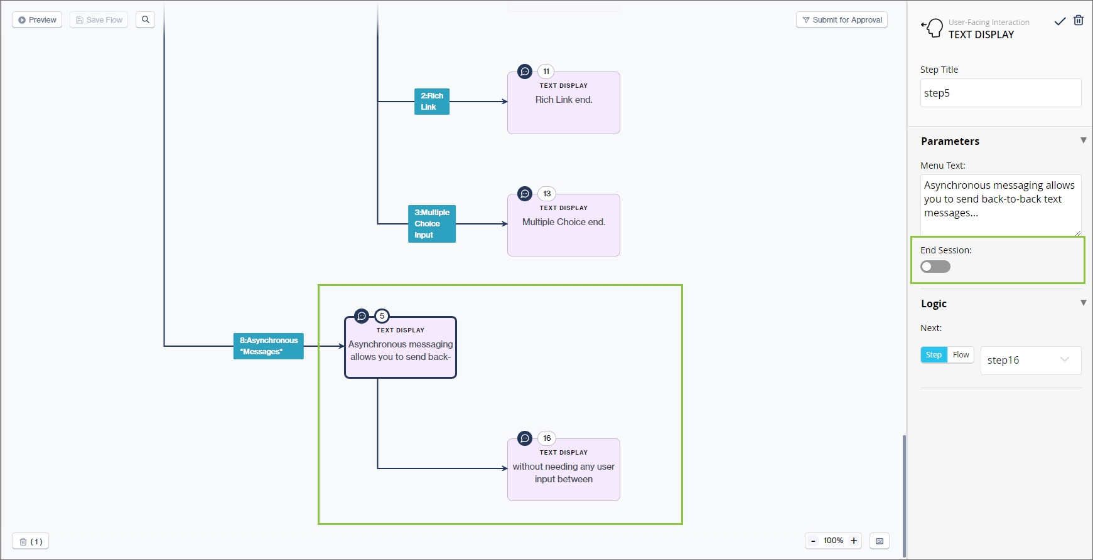1093x560 pixels.
Task: Click the trash delete icon in panel header
Action: pos(1078,21)
